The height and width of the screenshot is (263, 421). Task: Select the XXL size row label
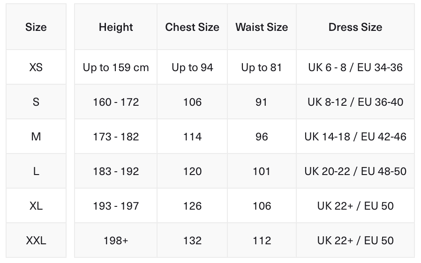[x=36, y=241]
